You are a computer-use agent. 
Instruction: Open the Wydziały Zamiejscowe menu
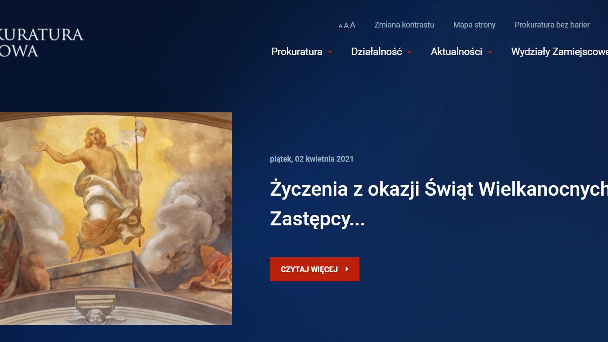pyautogui.click(x=560, y=52)
